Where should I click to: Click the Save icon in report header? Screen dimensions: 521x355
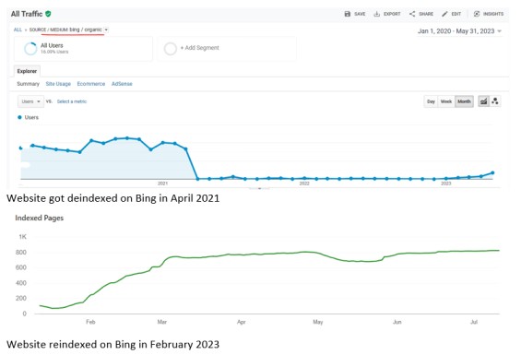coord(348,14)
